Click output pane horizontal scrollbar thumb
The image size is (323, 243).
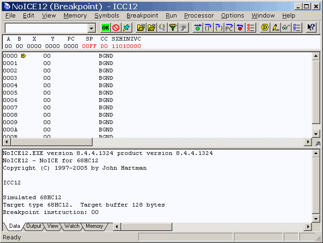146,227
